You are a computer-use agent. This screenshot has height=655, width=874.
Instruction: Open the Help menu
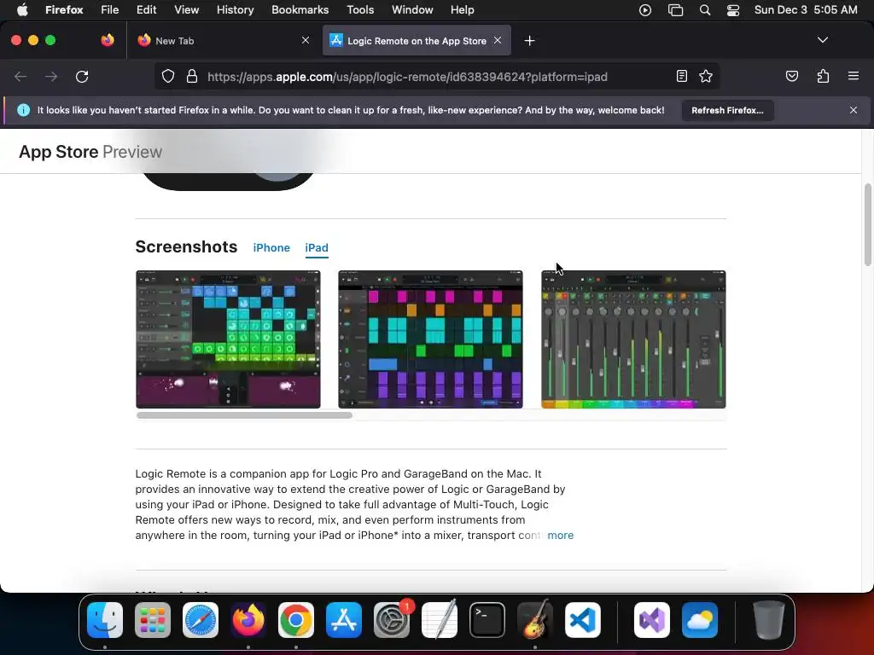pos(462,10)
